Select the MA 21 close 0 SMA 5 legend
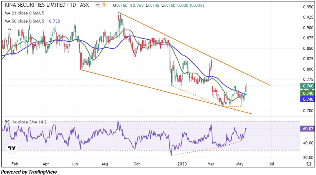 tap(24, 13)
